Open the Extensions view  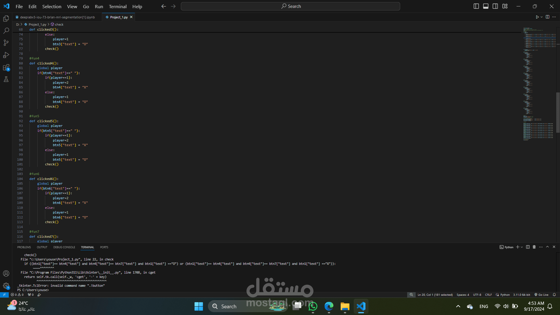6,67
